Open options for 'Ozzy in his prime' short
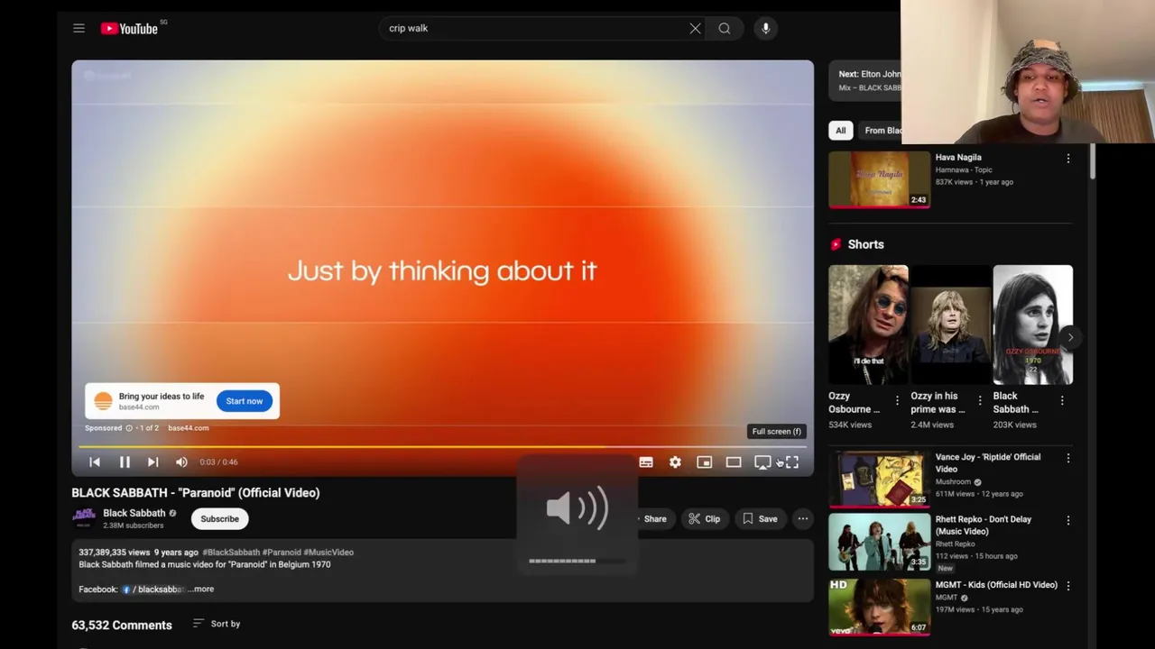 pos(979,400)
